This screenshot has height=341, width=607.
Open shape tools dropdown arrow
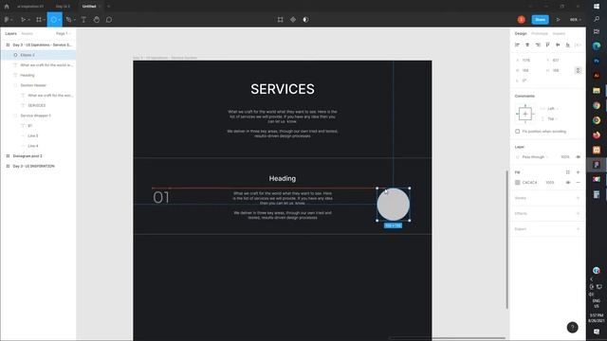coord(59,20)
